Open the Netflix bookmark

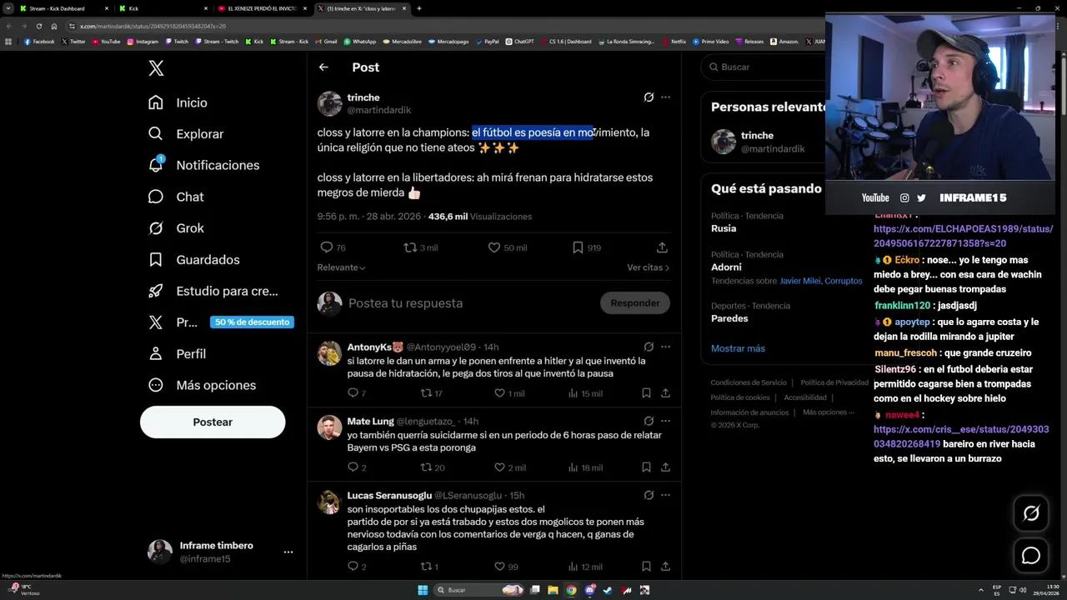coord(674,42)
